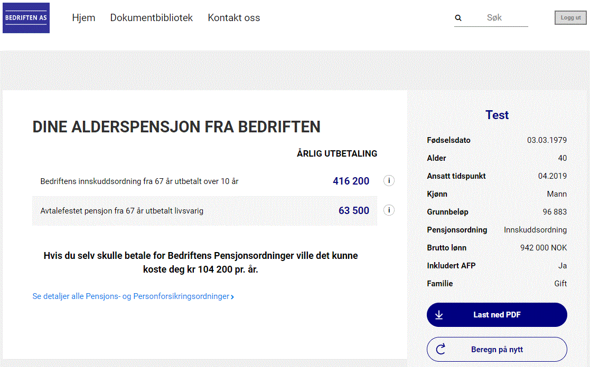Click the DINE ALDERSPENSJON FRA BEDRIFTEN heading
This screenshot has width=590, height=367.
[176, 127]
